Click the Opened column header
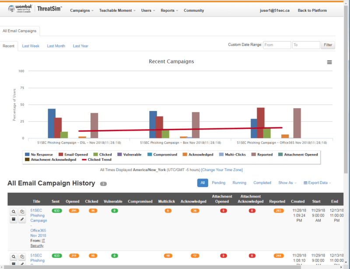Screen dimensions: 350x269 tap(73, 201)
